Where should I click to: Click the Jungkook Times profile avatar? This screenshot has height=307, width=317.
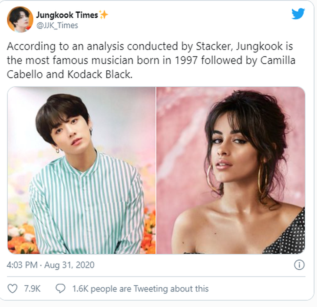tap(20, 20)
